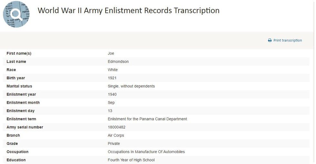Click the magnifying glass record logo icon
The image size is (316, 164).
(x=16, y=14)
